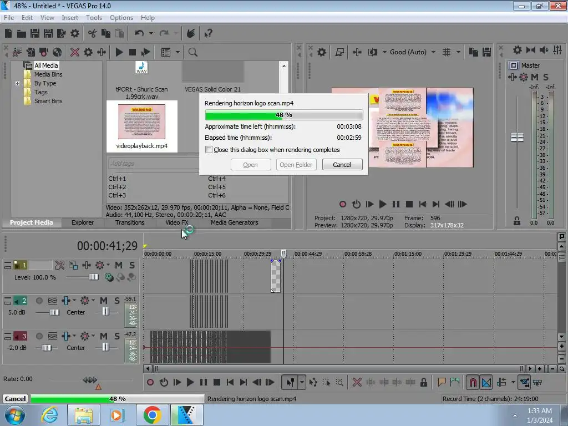Click the Downmix Output icon in the Master Bus
The width and height of the screenshot is (568, 426).
click(x=531, y=50)
